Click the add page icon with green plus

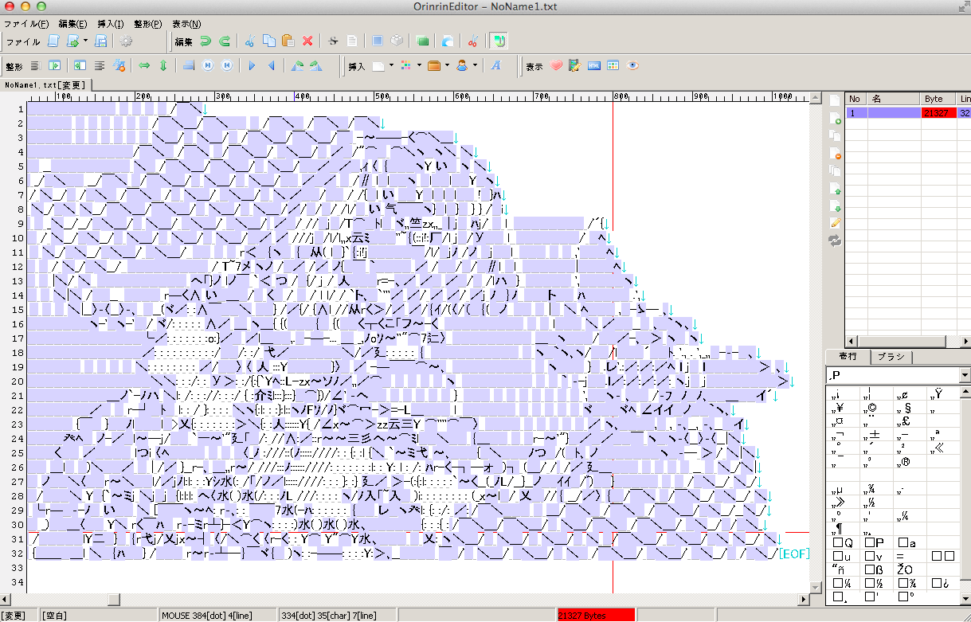point(836,119)
